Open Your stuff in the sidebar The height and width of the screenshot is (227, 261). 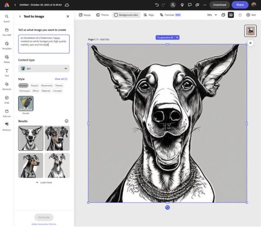tap(6, 32)
